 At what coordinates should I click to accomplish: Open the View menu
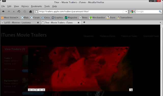[x=16, y=6]
